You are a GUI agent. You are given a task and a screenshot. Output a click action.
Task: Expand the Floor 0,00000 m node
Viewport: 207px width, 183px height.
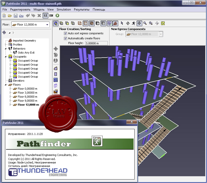[x=11, y=89]
